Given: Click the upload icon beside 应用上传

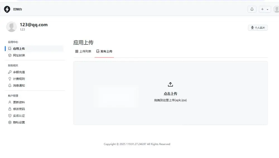Looking at the screenshot, I should 10,48.
